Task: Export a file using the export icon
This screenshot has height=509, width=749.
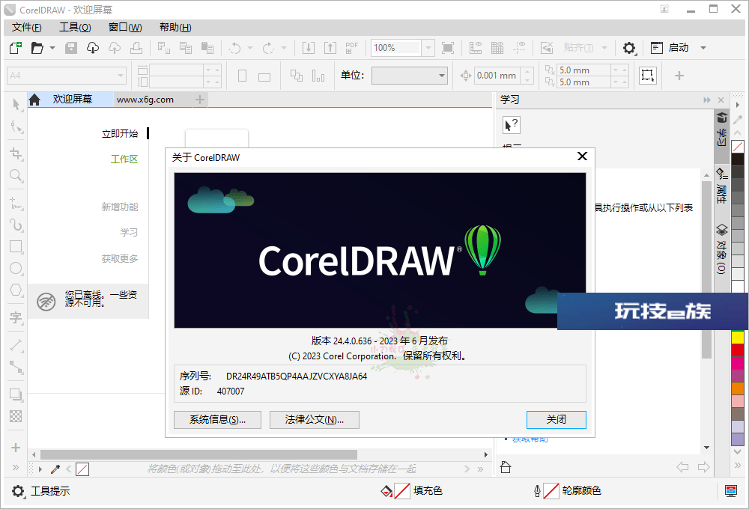Action: click(x=330, y=48)
